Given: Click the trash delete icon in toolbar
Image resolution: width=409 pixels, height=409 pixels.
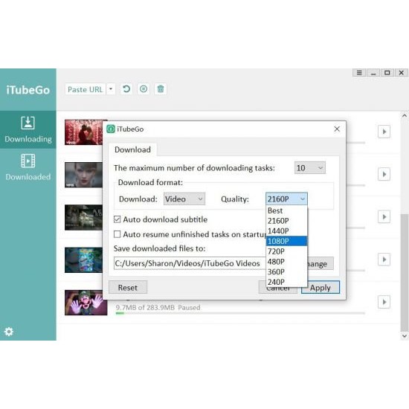Looking at the screenshot, I should coord(161,89).
